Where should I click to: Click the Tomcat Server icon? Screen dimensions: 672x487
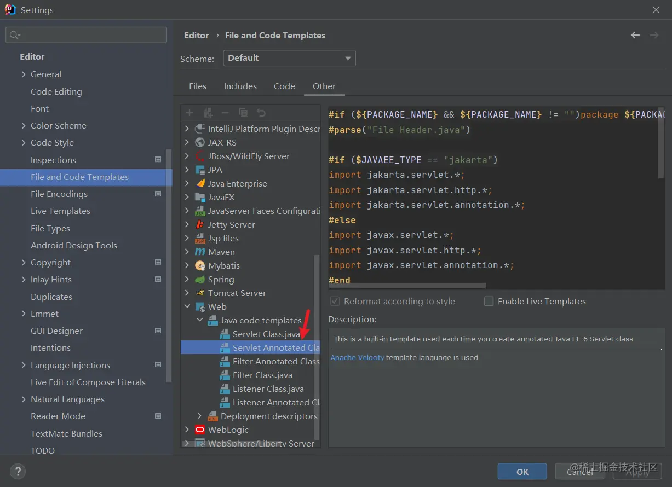(x=200, y=293)
